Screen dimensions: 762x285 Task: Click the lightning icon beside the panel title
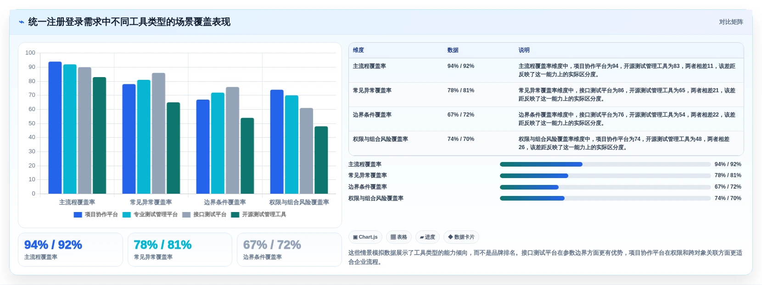pos(21,22)
